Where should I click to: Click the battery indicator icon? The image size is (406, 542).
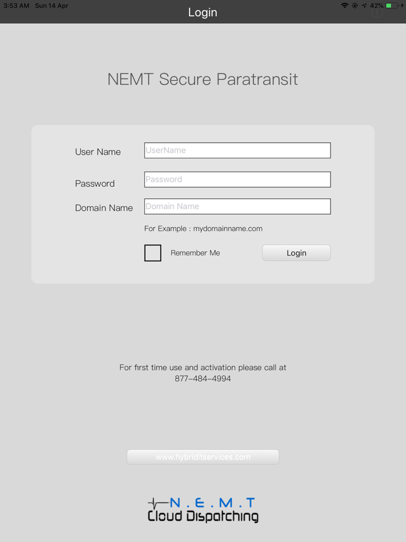[x=391, y=6]
